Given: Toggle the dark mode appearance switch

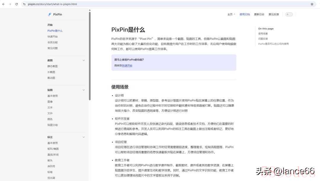Looking at the screenshot, I should point(289,14).
